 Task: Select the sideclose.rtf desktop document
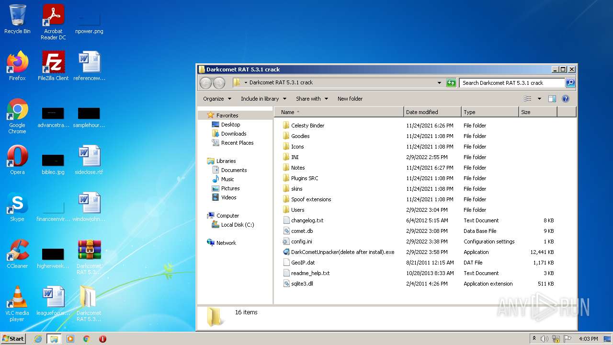89,160
